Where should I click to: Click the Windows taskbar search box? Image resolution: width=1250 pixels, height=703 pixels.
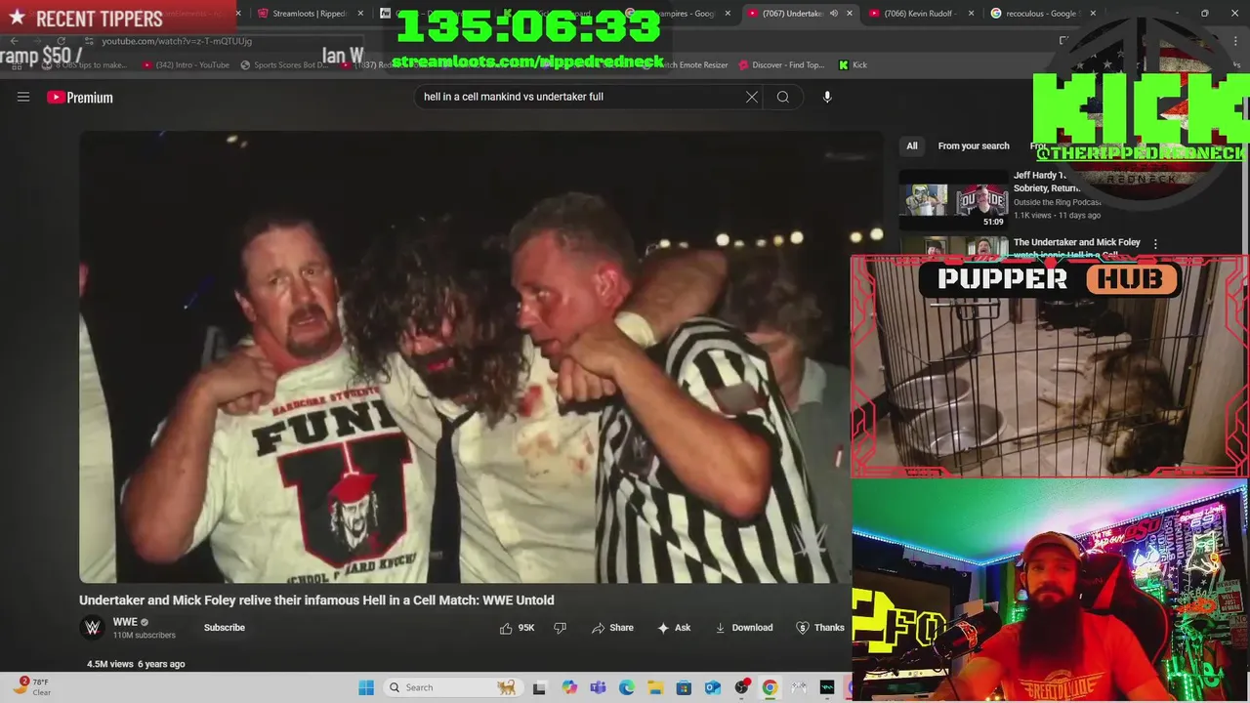pos(452,687)
